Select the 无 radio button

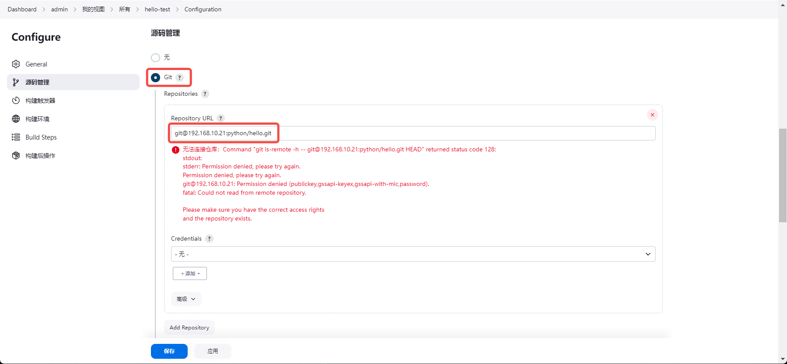[155, 58]
